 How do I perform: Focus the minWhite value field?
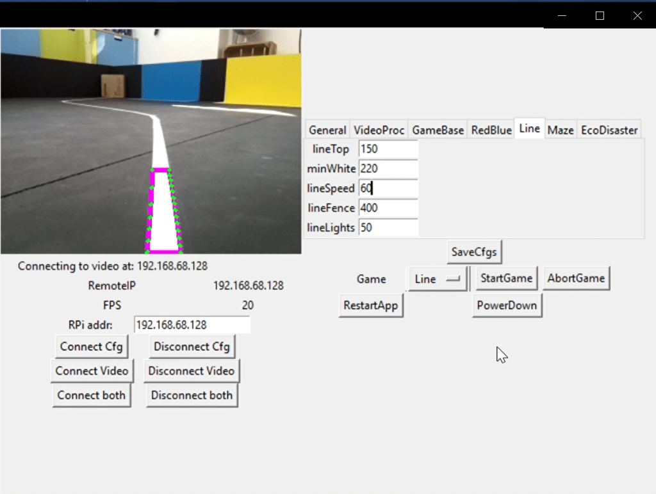click(388, 169)
